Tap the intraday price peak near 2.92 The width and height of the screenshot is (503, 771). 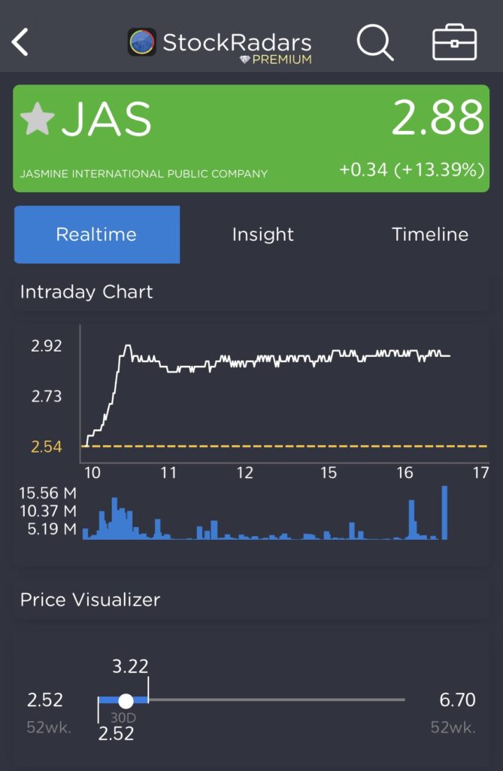point(128,346)
